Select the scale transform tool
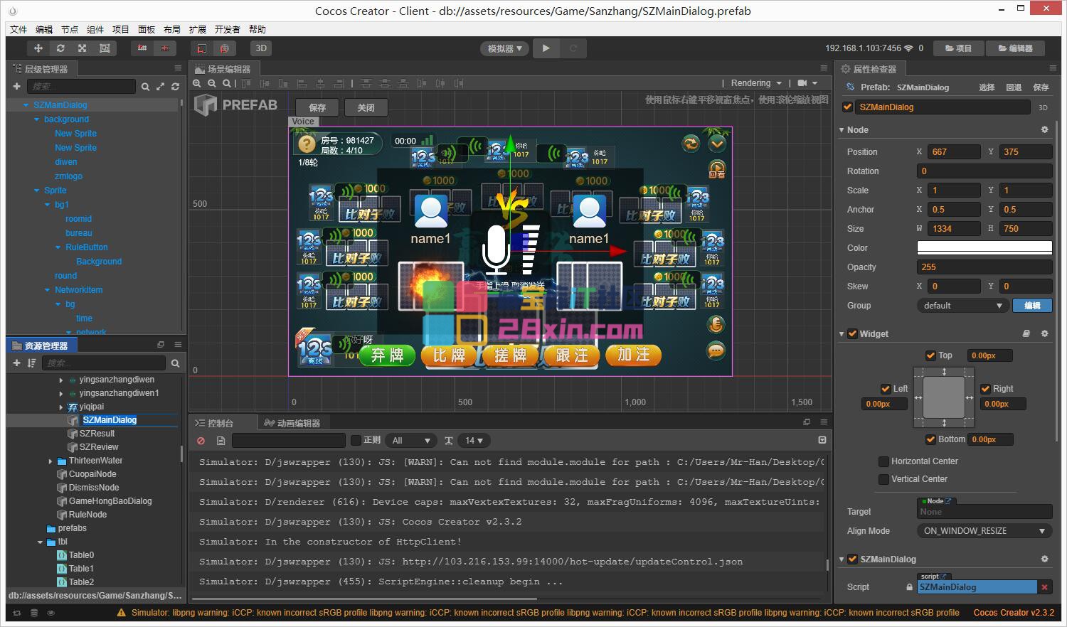Screen dimensions: 1067x627 (x=83, y=48)
